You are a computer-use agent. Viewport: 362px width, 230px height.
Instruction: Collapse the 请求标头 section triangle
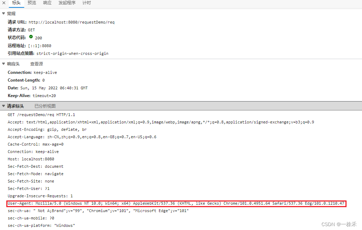[4, 106]
